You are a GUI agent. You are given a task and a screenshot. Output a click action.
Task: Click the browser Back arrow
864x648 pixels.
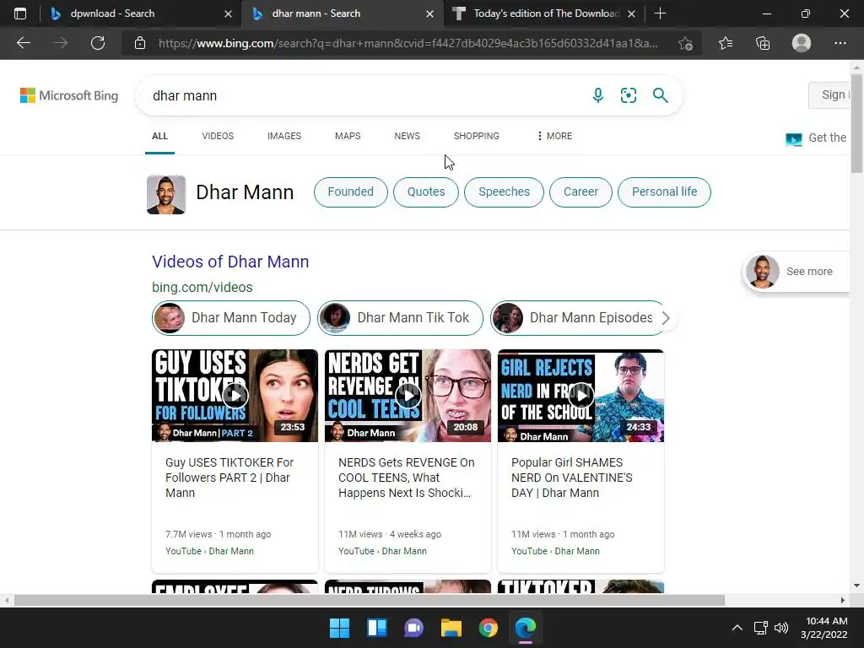click(x=23, y=43)
